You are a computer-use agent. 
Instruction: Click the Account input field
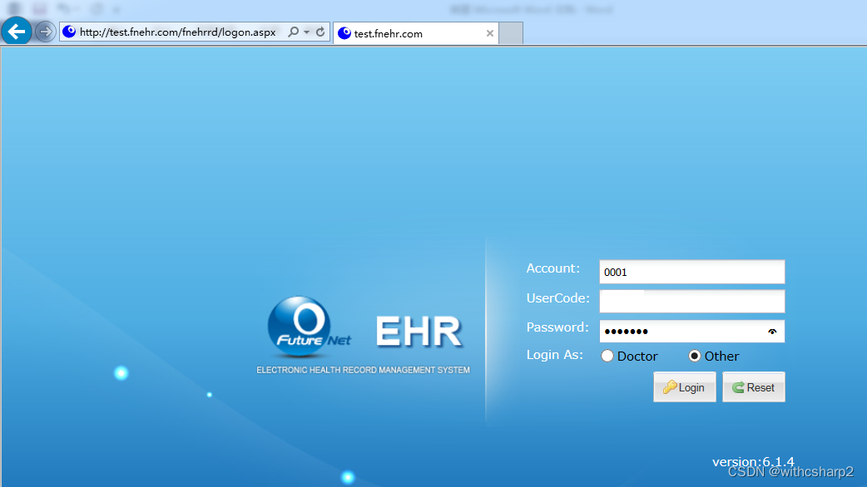[x=691, y=273]
